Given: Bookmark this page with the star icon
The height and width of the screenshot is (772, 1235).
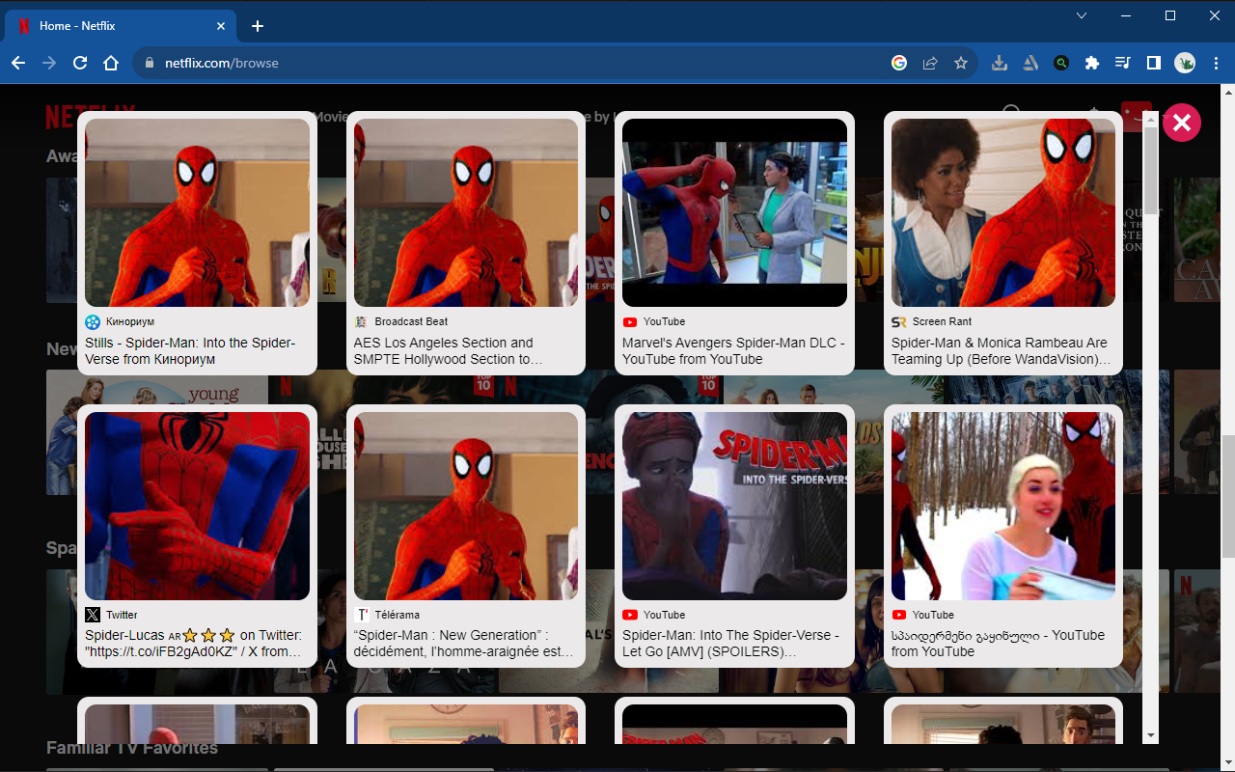Looking at the screenshot, I should (961, 63).
